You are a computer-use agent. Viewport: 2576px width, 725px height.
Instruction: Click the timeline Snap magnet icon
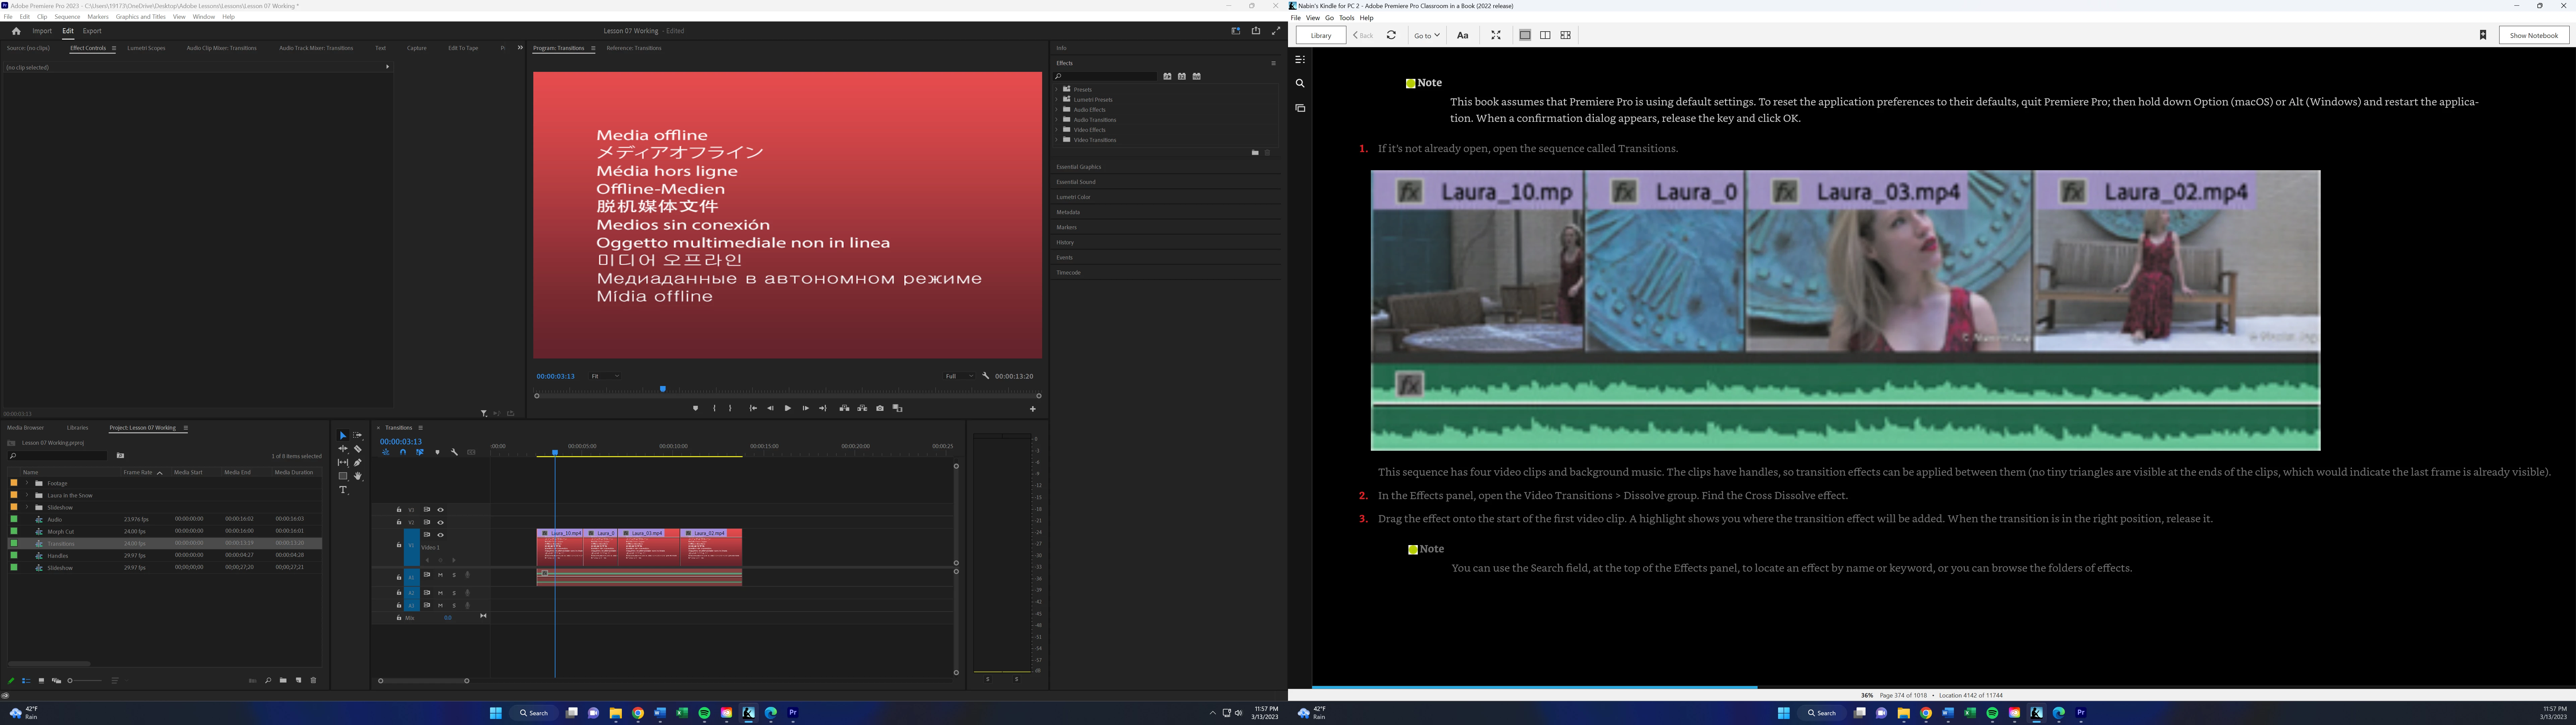(403, 453)
